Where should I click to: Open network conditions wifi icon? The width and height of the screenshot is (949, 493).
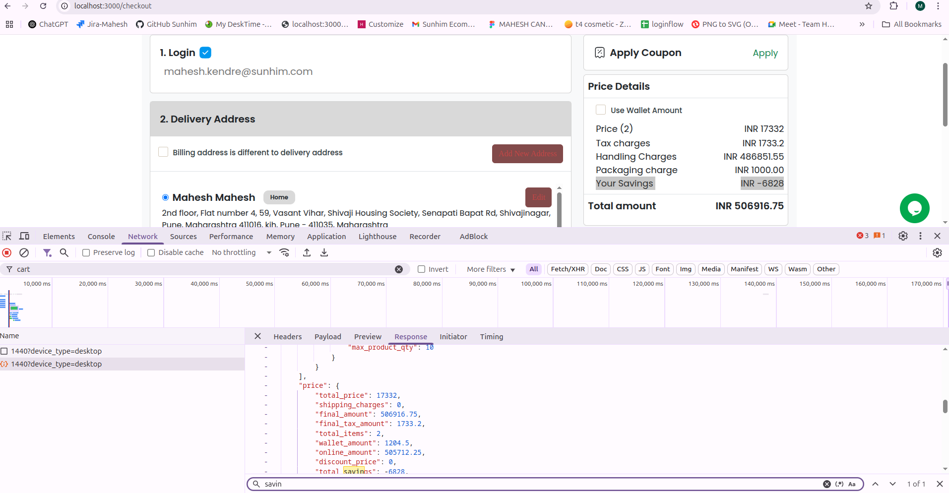click(x=284, y=252)
